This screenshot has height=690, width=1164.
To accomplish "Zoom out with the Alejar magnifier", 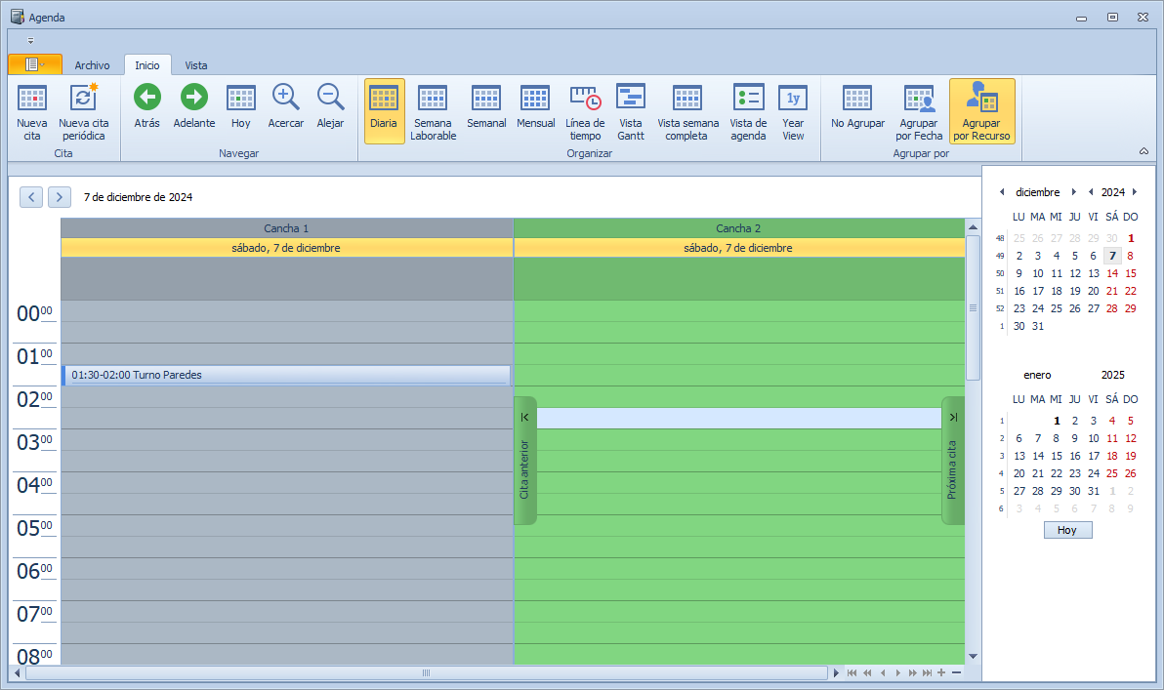I will point(330,97).
